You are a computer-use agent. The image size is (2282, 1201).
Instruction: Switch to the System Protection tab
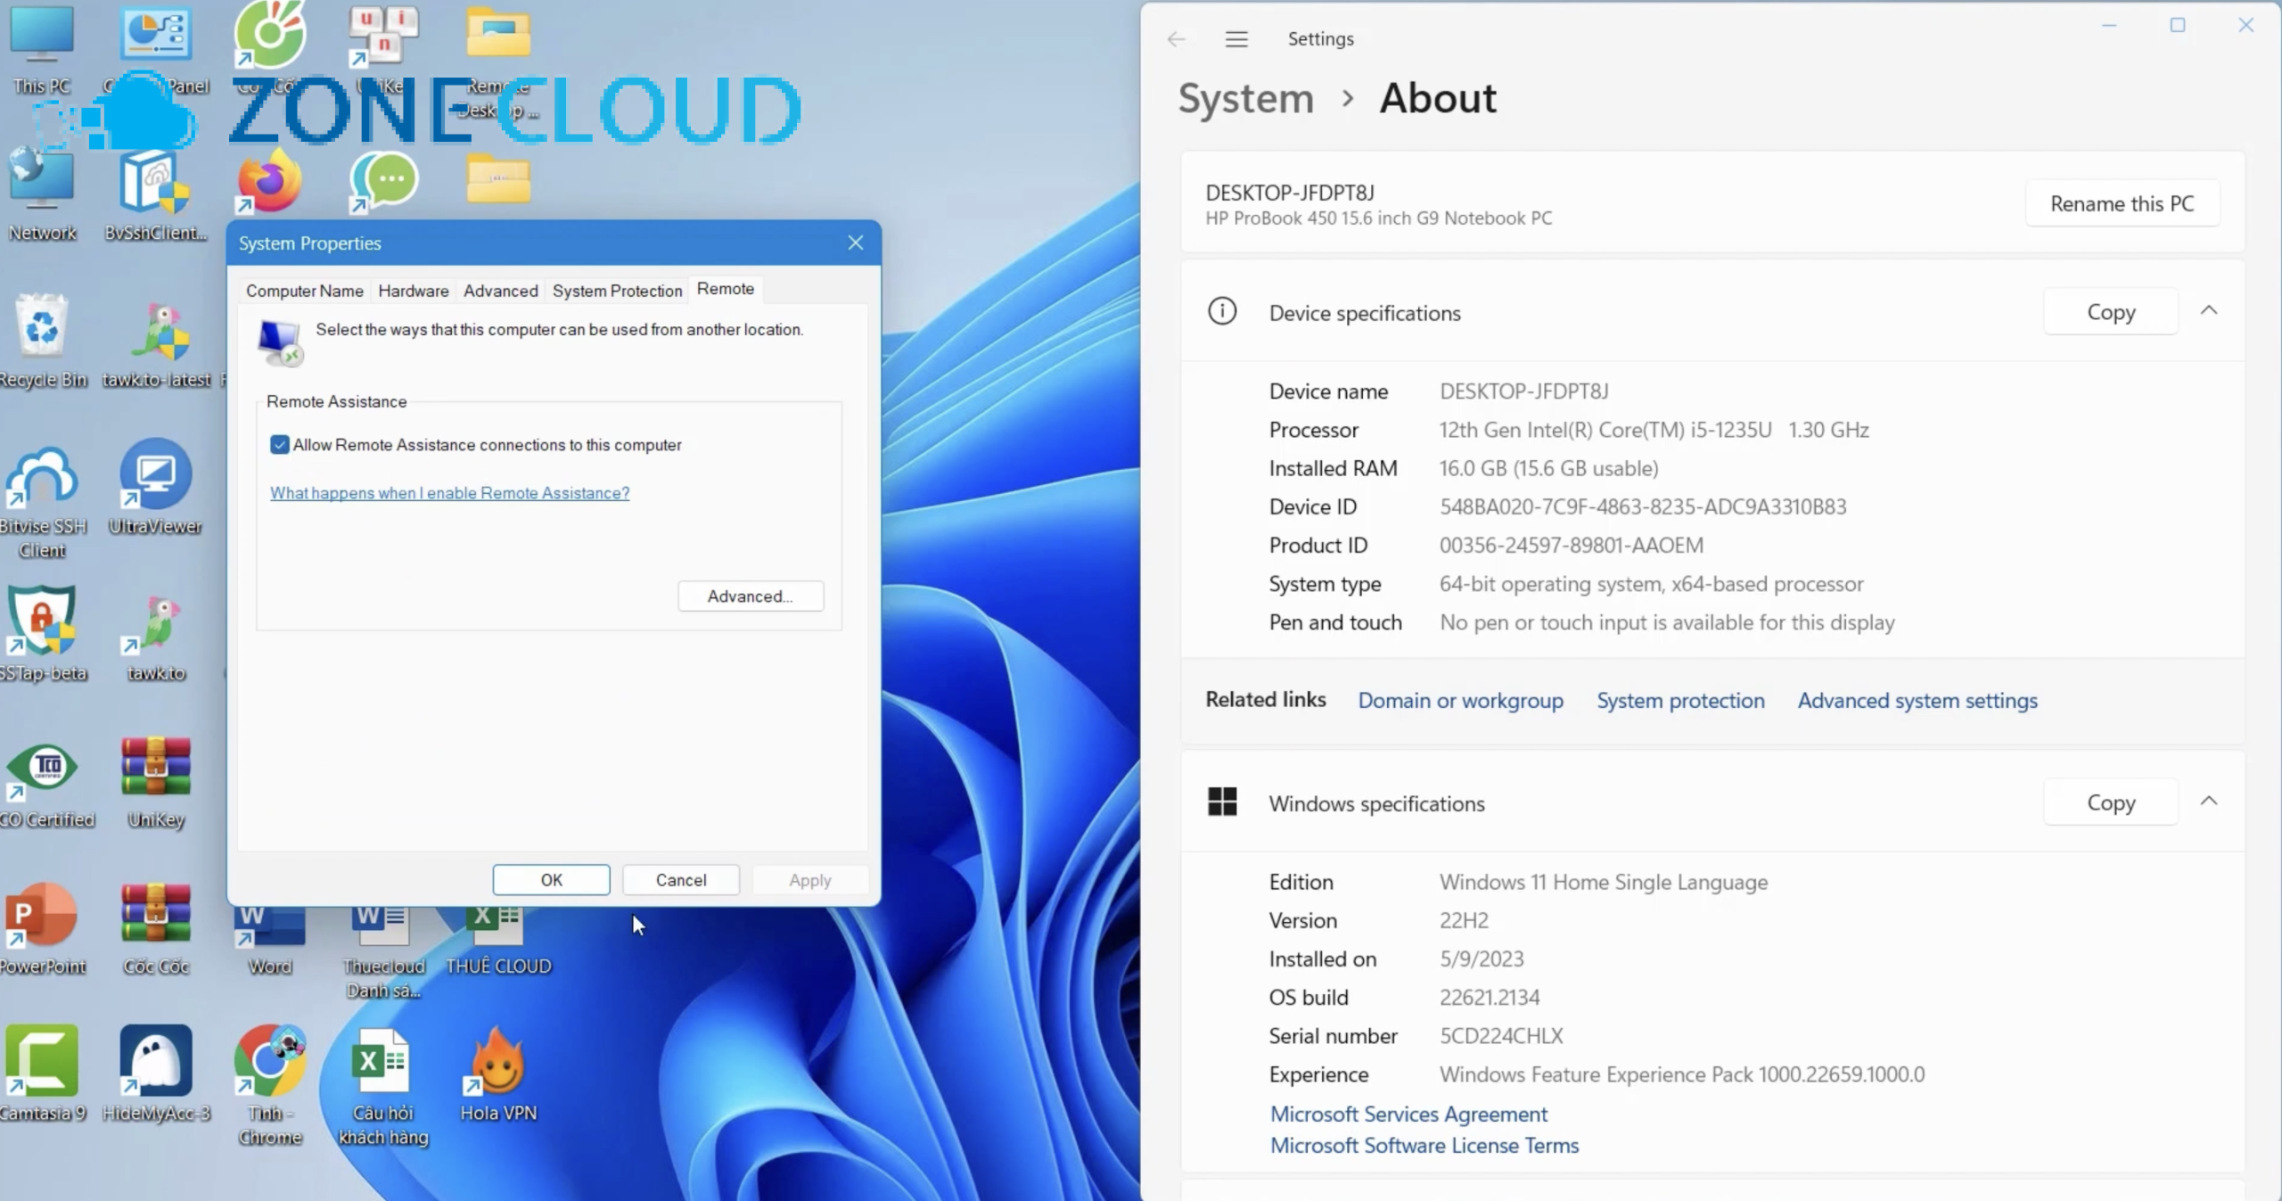(617, 291)
